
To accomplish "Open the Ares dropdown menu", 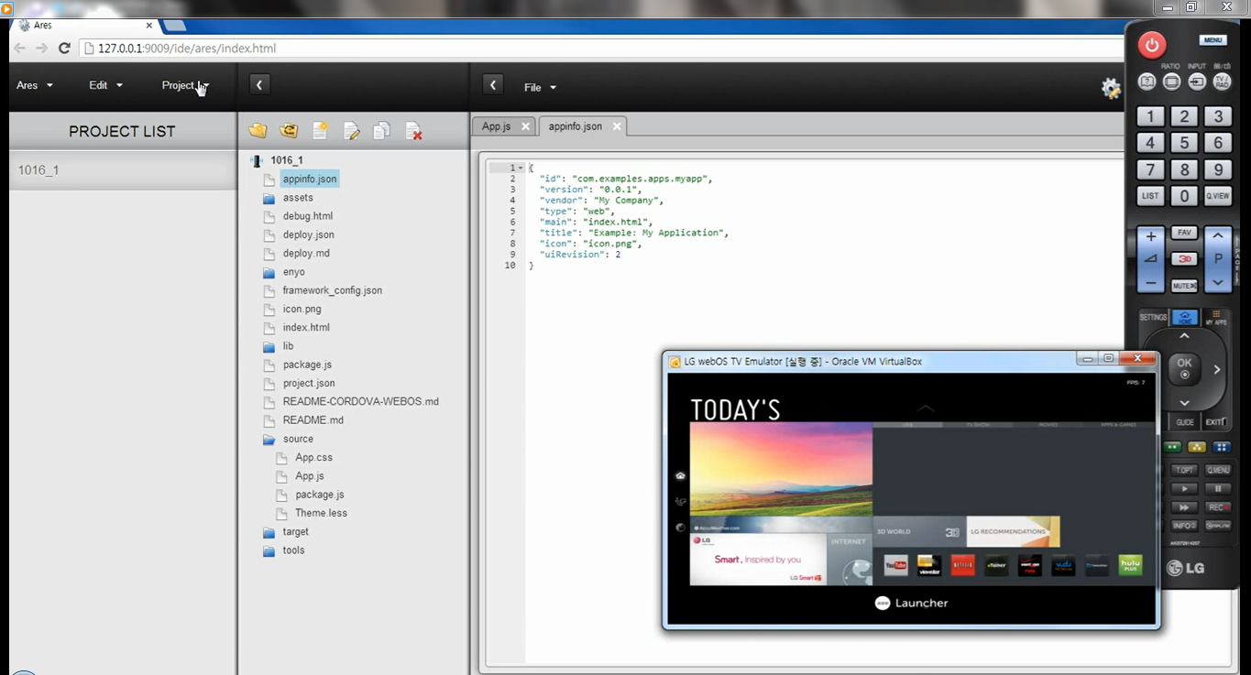I will (x=35, y=85).
